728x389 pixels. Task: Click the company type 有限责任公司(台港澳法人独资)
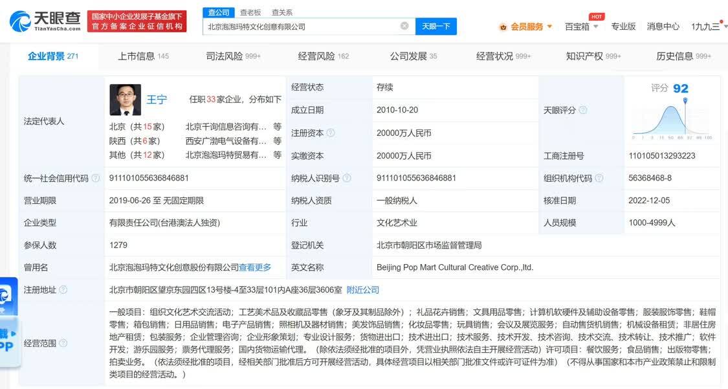tap(164, 223)
